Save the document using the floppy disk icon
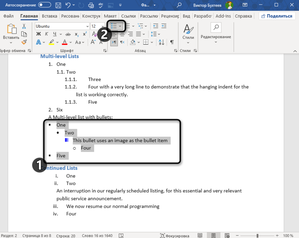The height and width of the screenshot is (238, 299). 58,5
